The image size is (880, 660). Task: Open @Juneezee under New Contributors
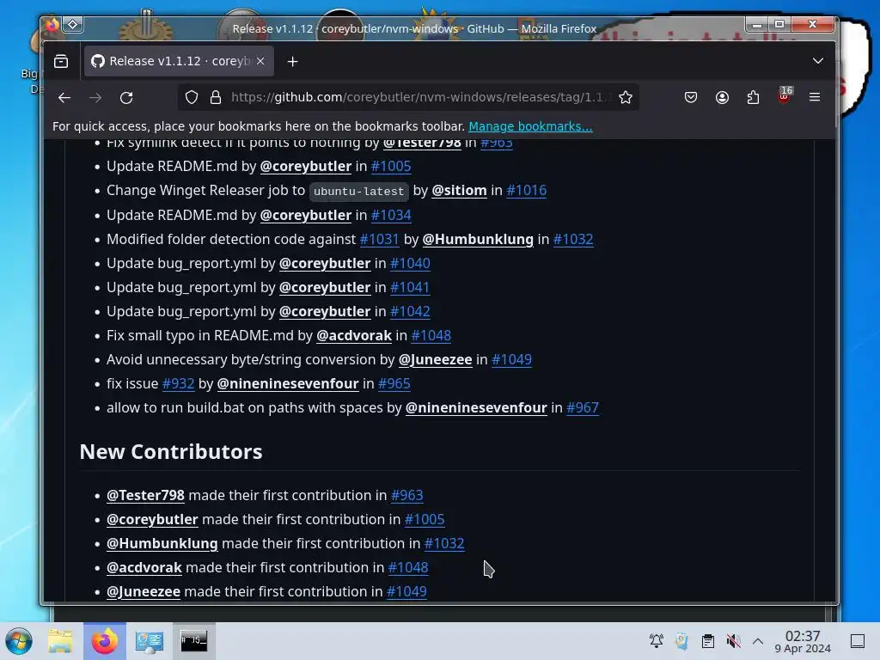(144, 592)
